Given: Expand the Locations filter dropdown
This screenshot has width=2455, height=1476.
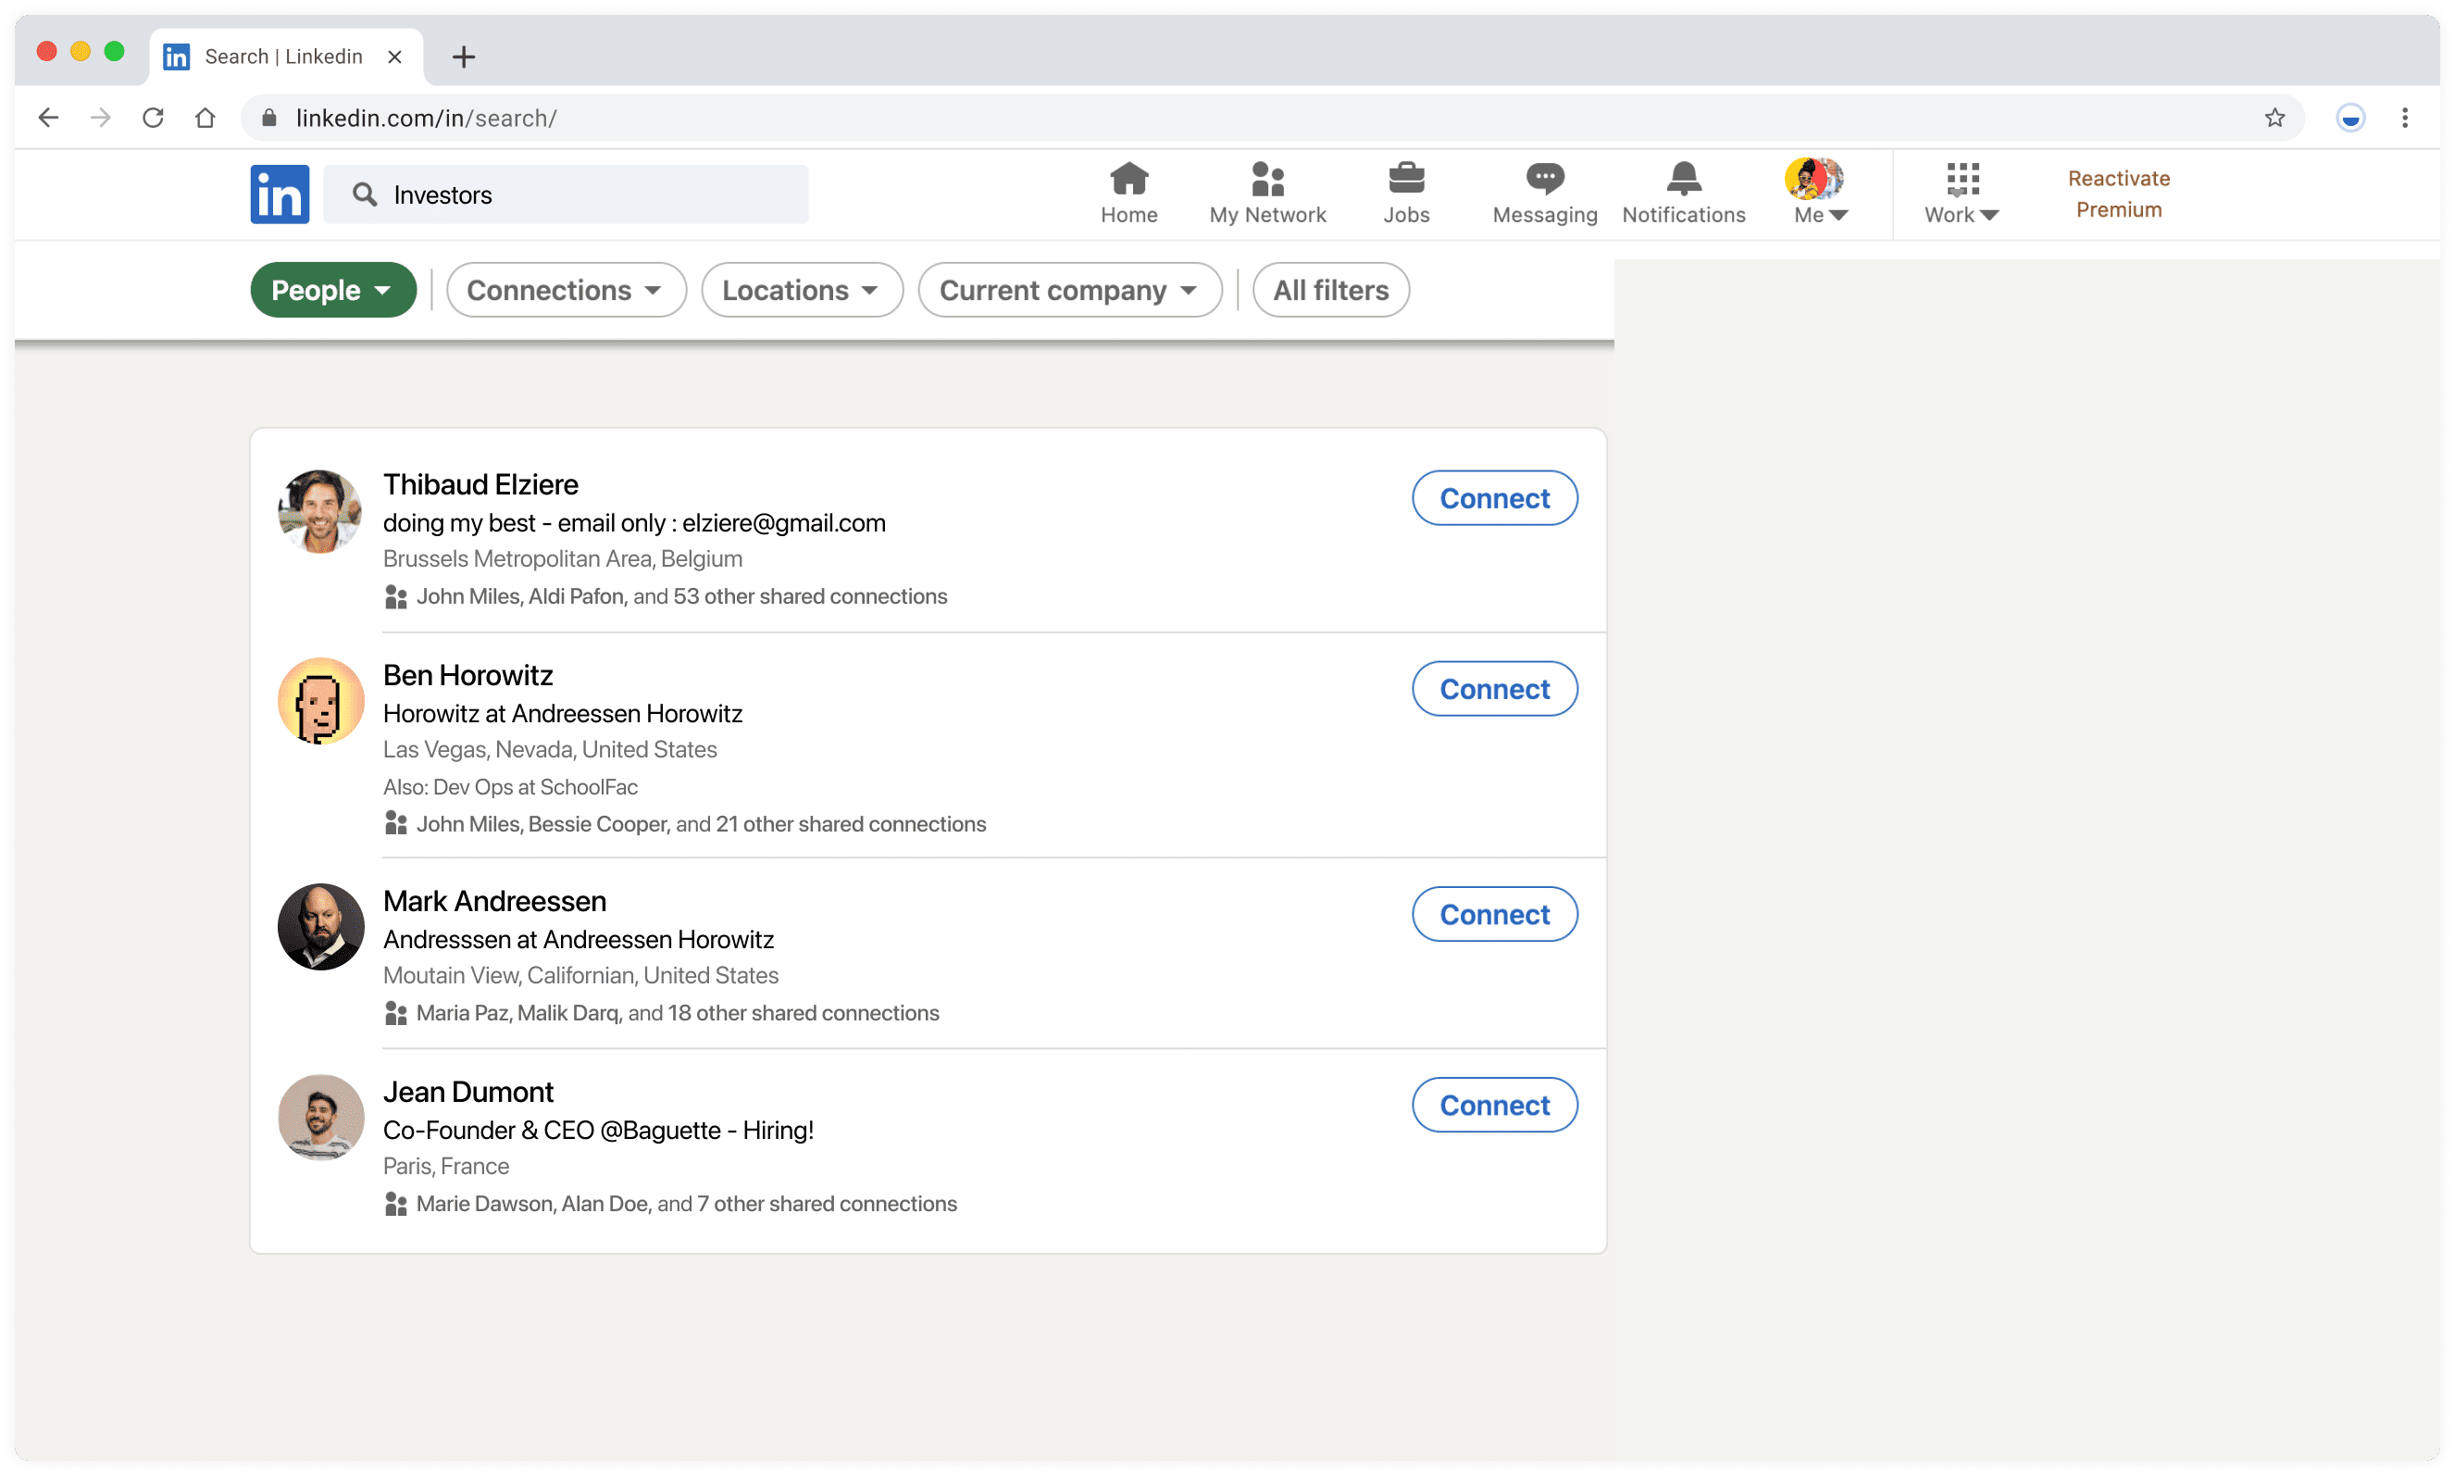Looking at the screenshot, I should point(802,291).
